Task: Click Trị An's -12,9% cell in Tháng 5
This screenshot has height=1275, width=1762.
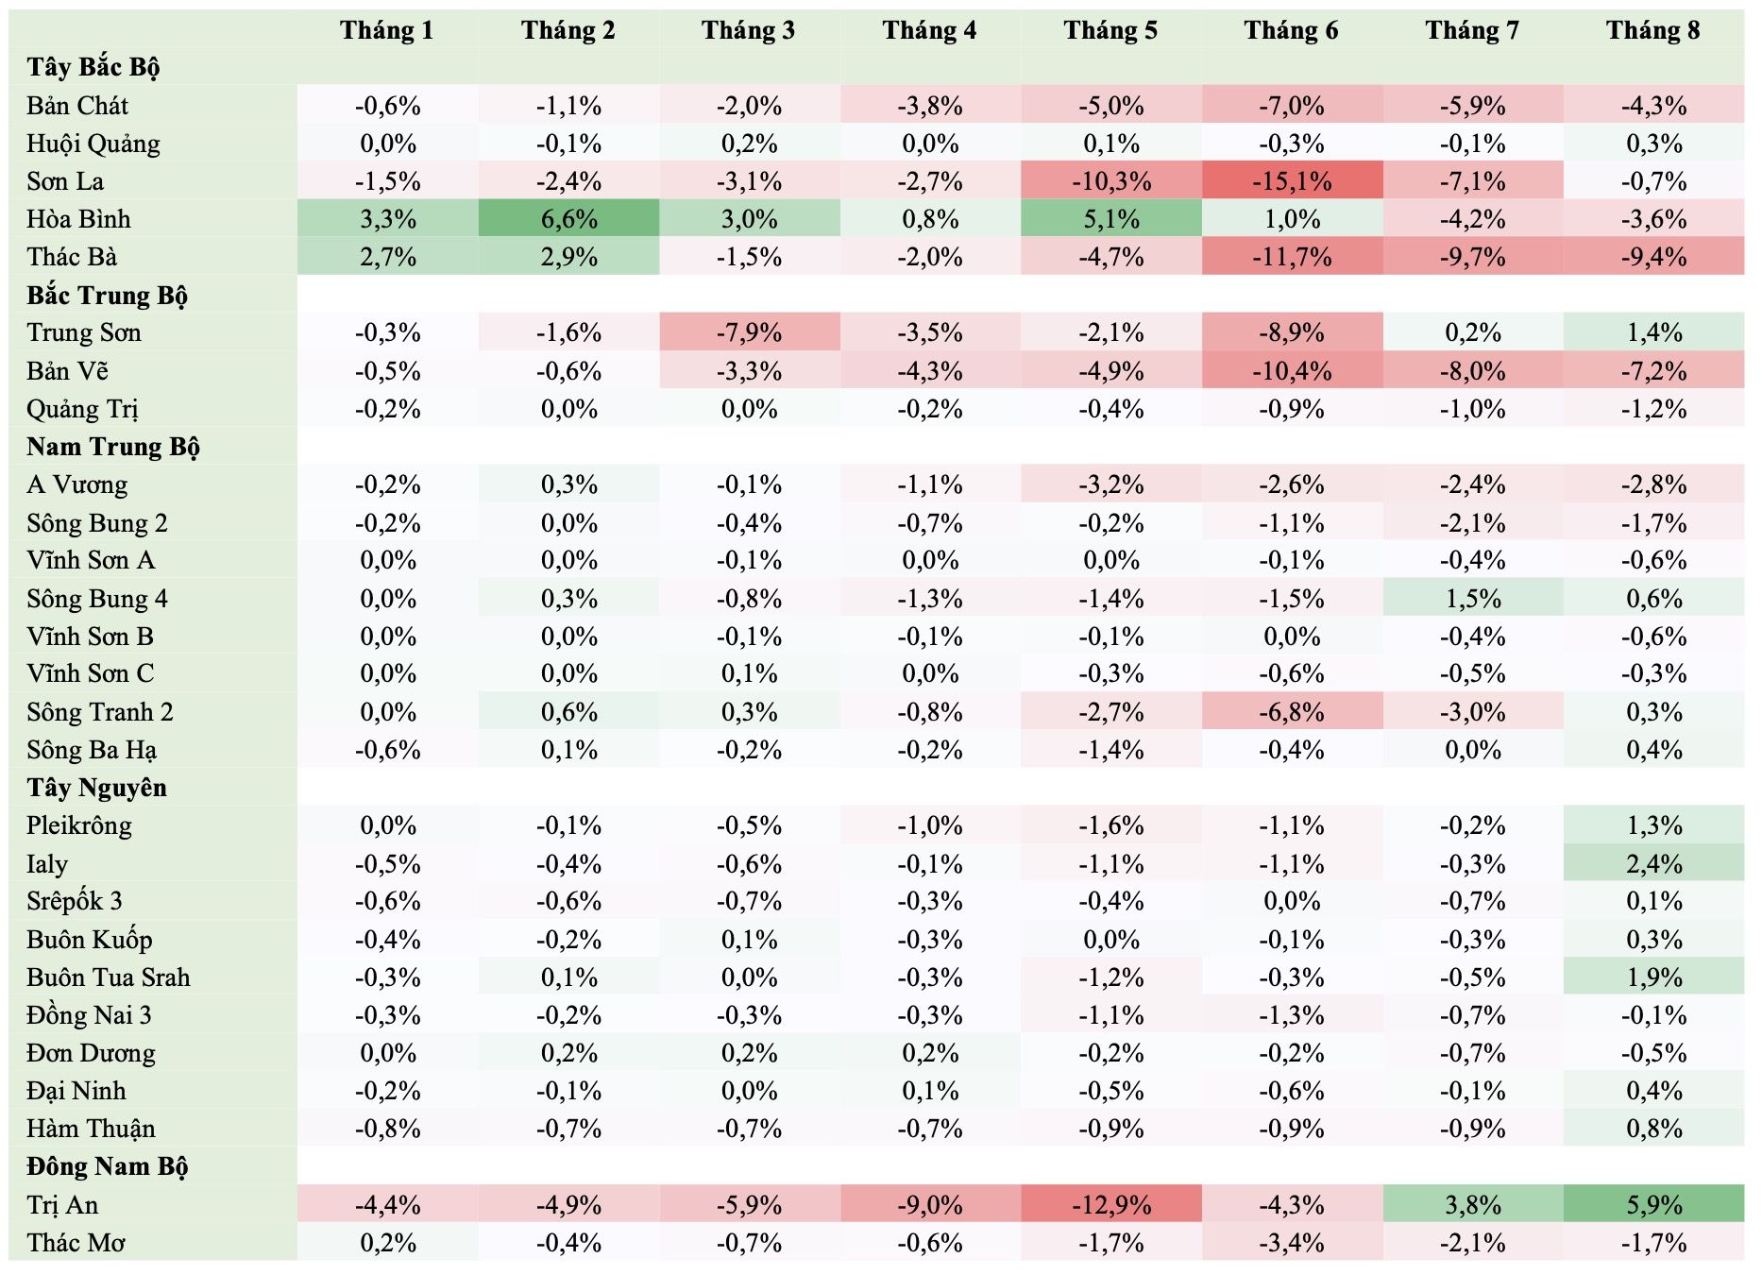Action: [1110, 1205]
